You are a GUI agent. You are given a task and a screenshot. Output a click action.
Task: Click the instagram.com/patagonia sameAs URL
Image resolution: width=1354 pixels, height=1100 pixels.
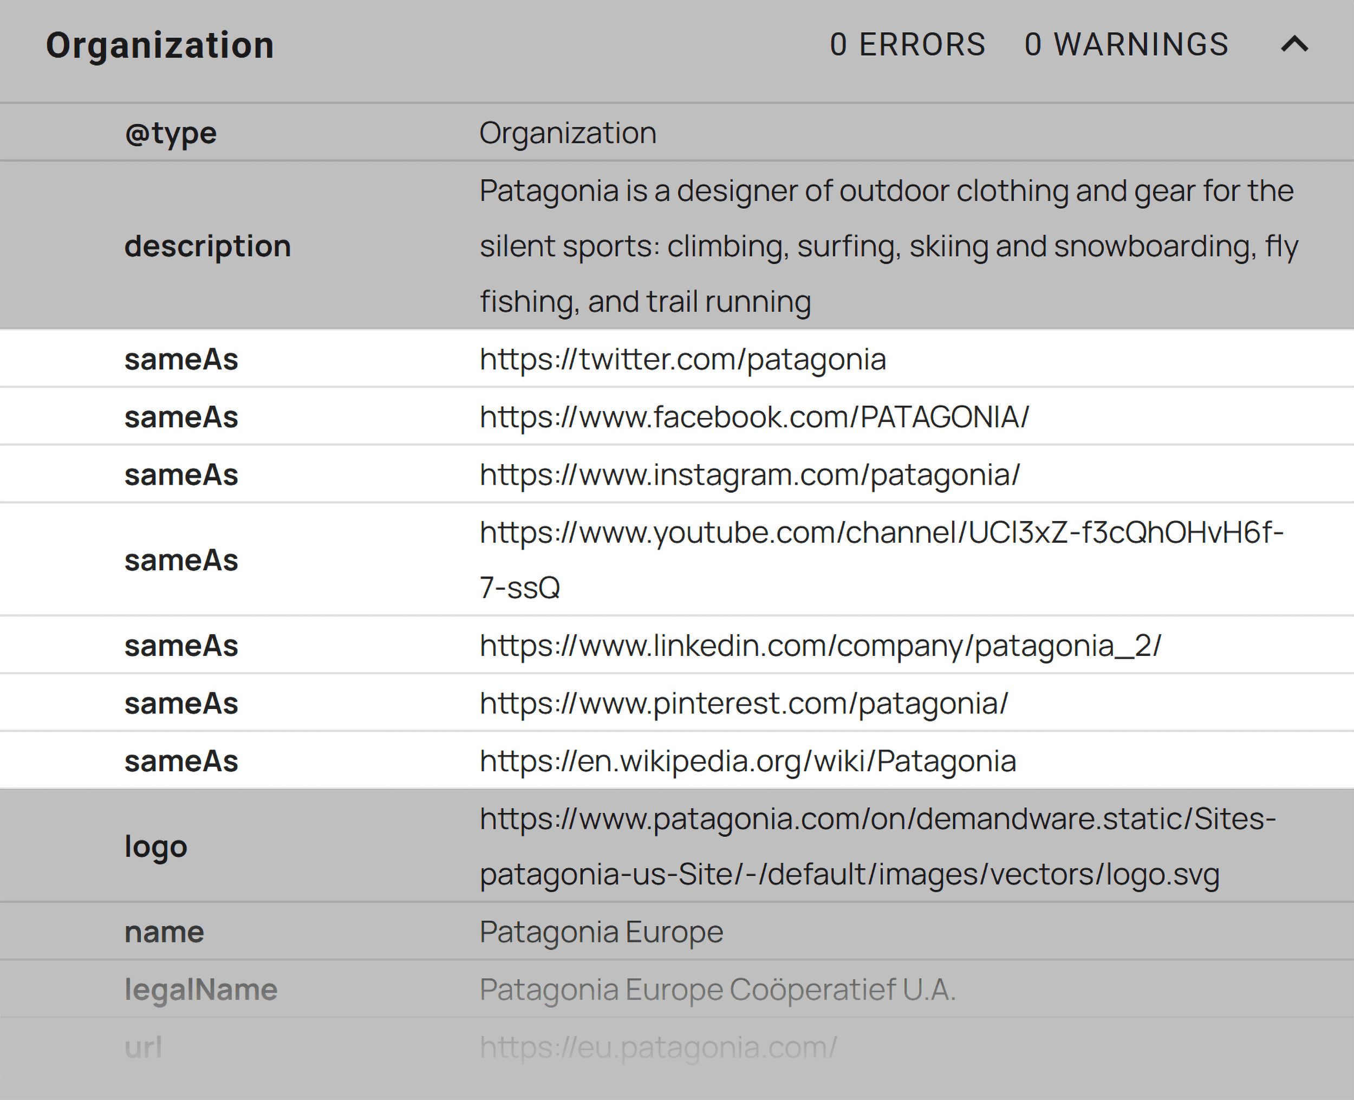(x=750, y=474)
